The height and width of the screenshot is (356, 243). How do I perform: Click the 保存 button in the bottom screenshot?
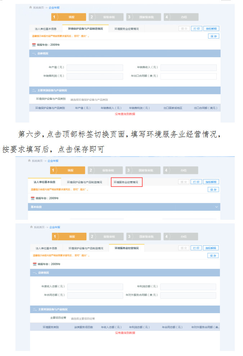pyautogui.click(x=213, y=255)
